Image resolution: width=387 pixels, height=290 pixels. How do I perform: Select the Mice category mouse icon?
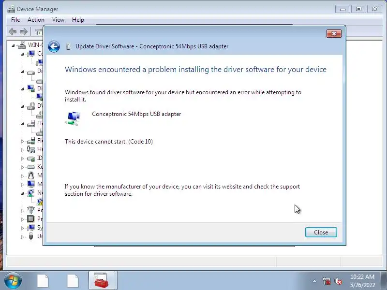[x=31, y=175]
